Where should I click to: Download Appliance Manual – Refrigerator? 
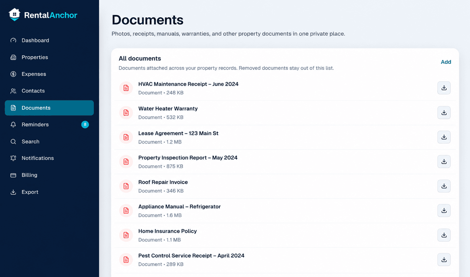pyautogui.click(x=444, y=211)
